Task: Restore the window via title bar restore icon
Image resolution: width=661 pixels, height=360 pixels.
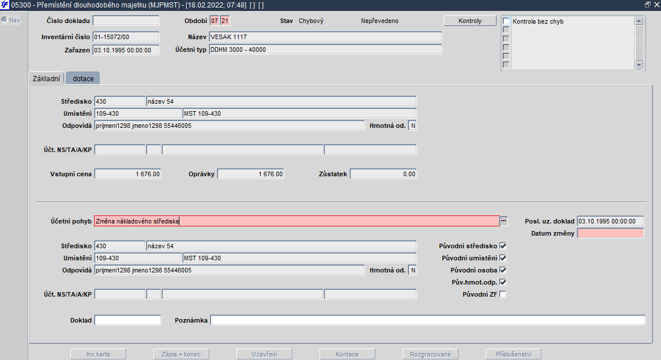Action: pos(648,5)
